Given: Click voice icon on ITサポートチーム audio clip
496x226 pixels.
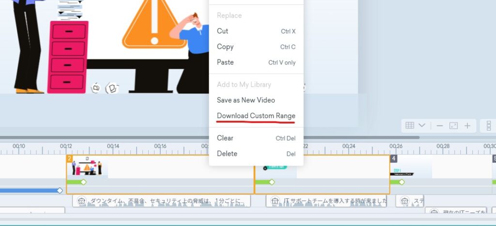Looking at the screenshot, I should coord(275,201).
